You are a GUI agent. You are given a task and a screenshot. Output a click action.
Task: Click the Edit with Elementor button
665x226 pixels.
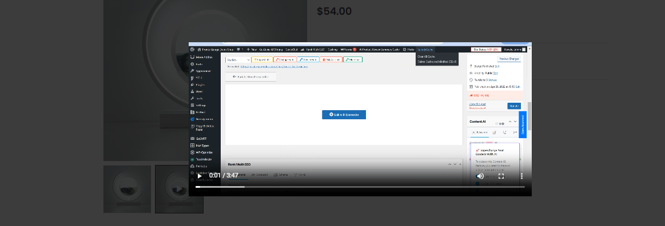[x=344, y=115]
